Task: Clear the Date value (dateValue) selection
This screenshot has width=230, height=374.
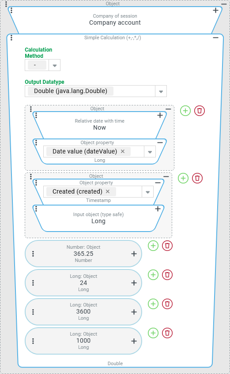Action: pos(123,151)
